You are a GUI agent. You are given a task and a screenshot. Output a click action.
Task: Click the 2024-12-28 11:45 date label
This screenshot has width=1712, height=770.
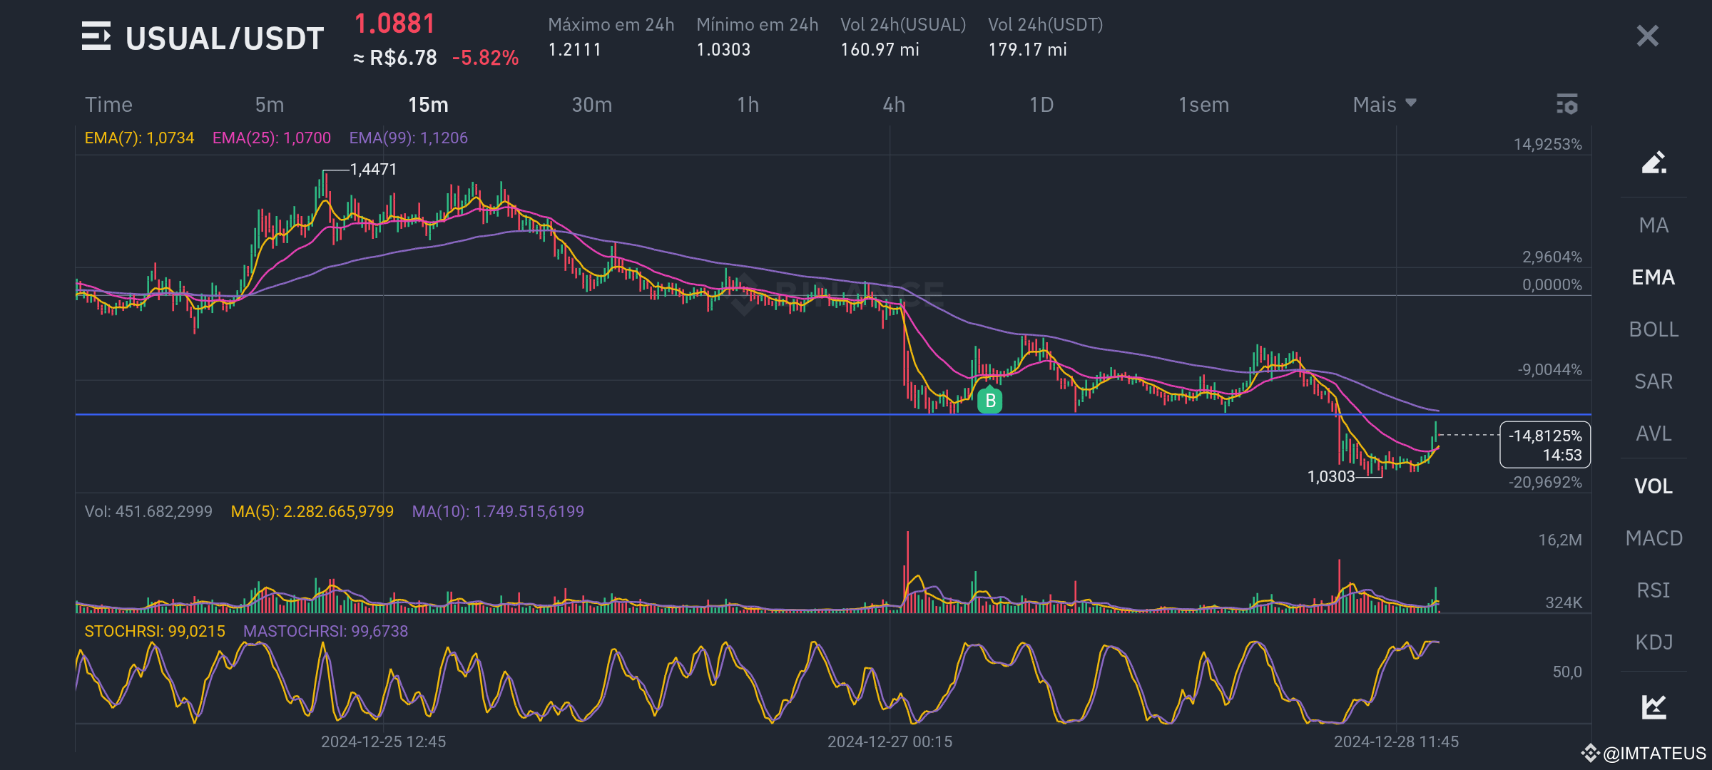point(1396,741)
